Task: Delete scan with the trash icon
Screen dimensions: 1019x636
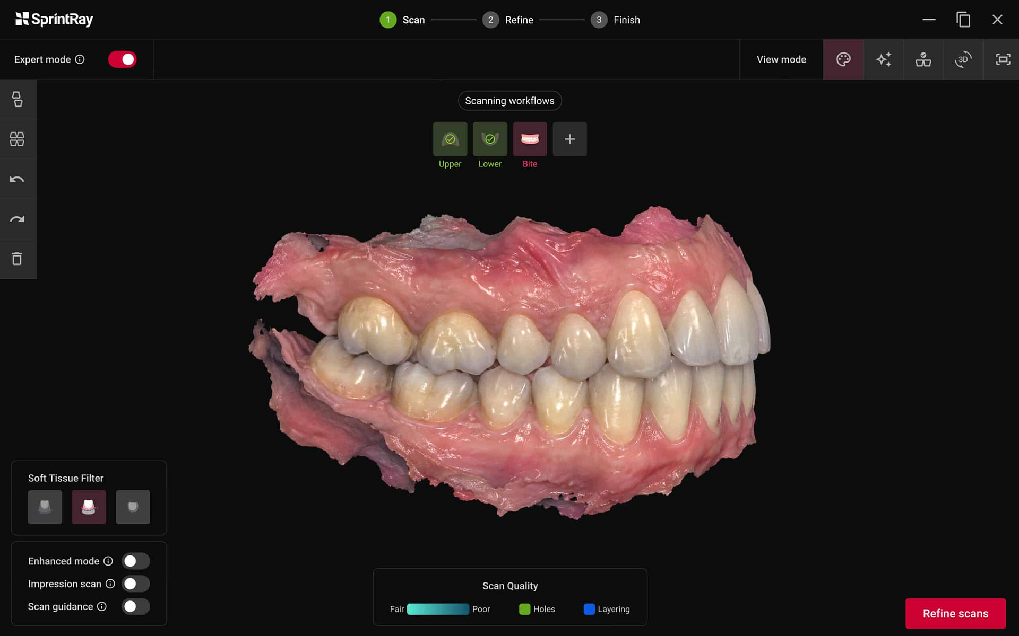Action: click(x=18, y=259)
